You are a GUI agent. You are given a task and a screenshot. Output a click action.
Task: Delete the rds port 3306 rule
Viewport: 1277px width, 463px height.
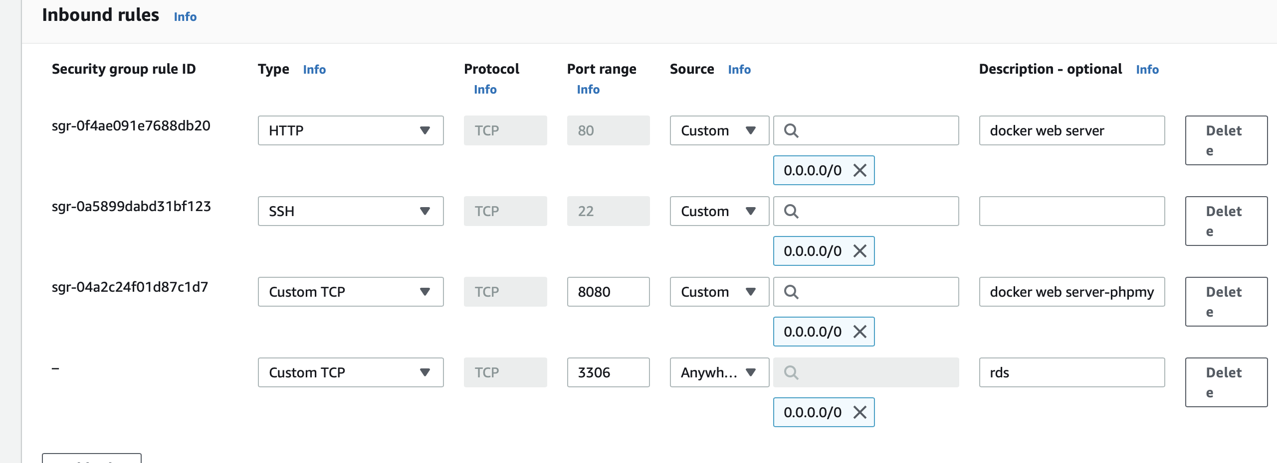pyautogui.click(x=1226, y=382)
